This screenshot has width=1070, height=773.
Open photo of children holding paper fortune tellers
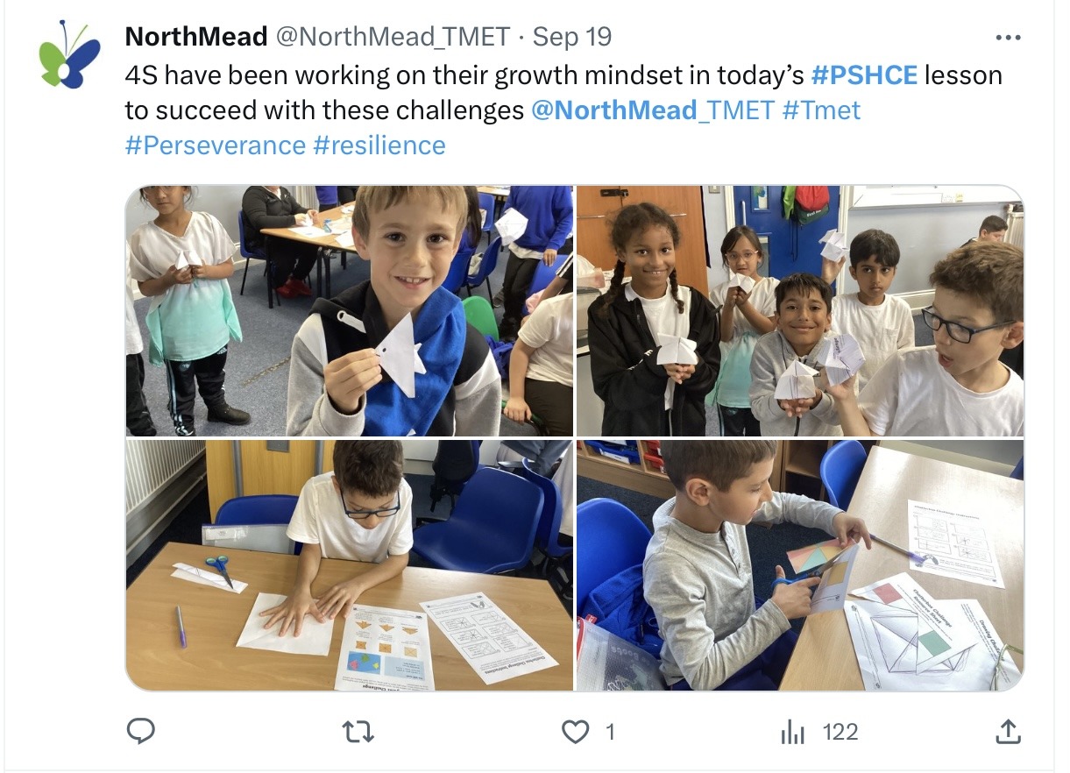800,310
